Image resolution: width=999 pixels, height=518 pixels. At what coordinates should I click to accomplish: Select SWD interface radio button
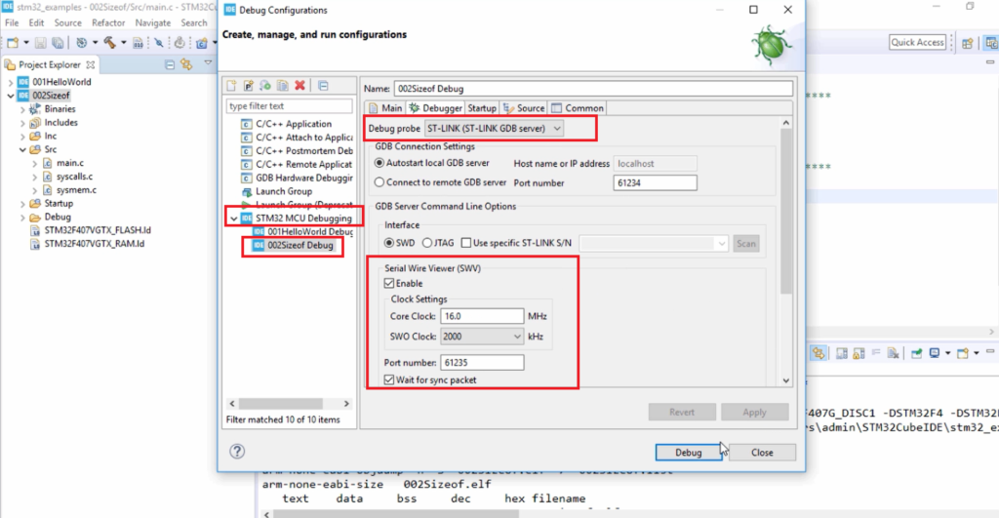point(389,243)
